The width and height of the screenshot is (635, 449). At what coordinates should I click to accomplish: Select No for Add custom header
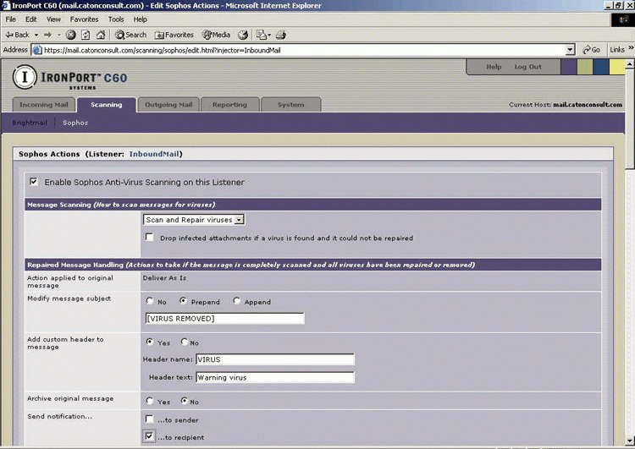click(x=185, y=342)
